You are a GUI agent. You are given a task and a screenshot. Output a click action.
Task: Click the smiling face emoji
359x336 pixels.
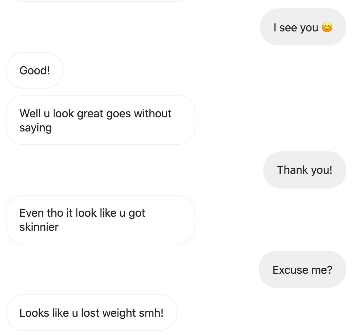point(327,27)
